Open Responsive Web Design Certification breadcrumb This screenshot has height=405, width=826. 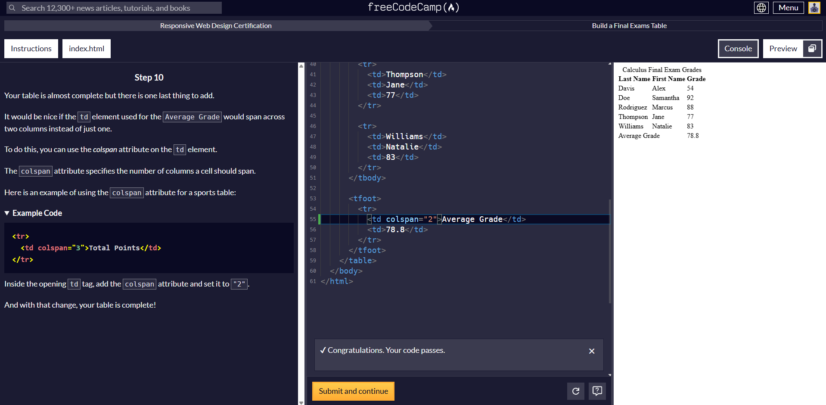(216, 26)
